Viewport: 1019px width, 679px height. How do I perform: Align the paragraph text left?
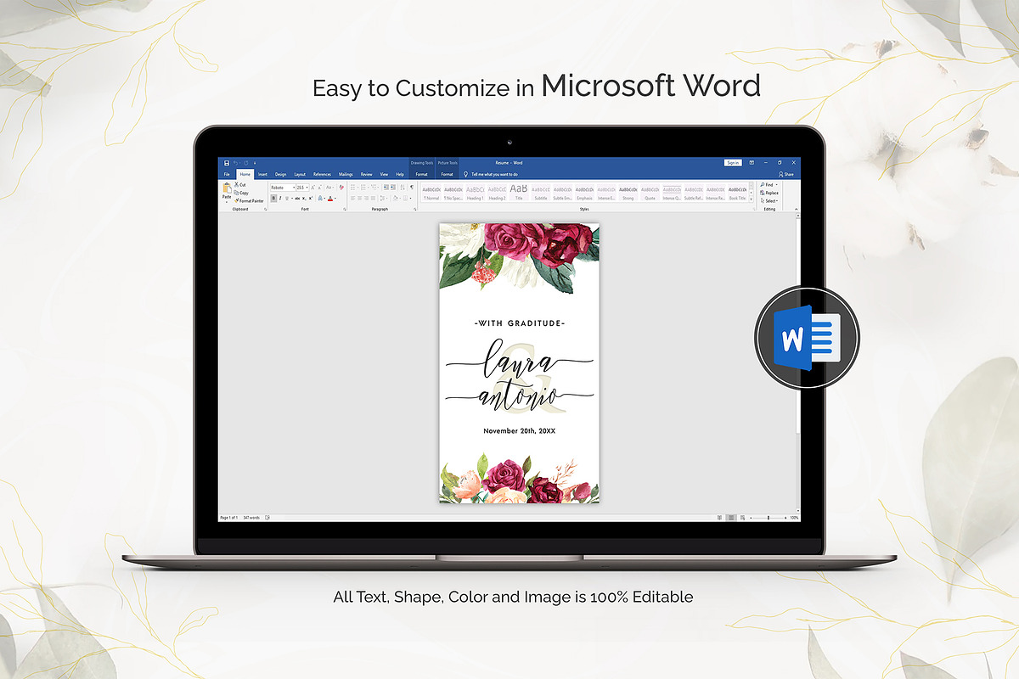pyautogui.click(x=352, y=198)
